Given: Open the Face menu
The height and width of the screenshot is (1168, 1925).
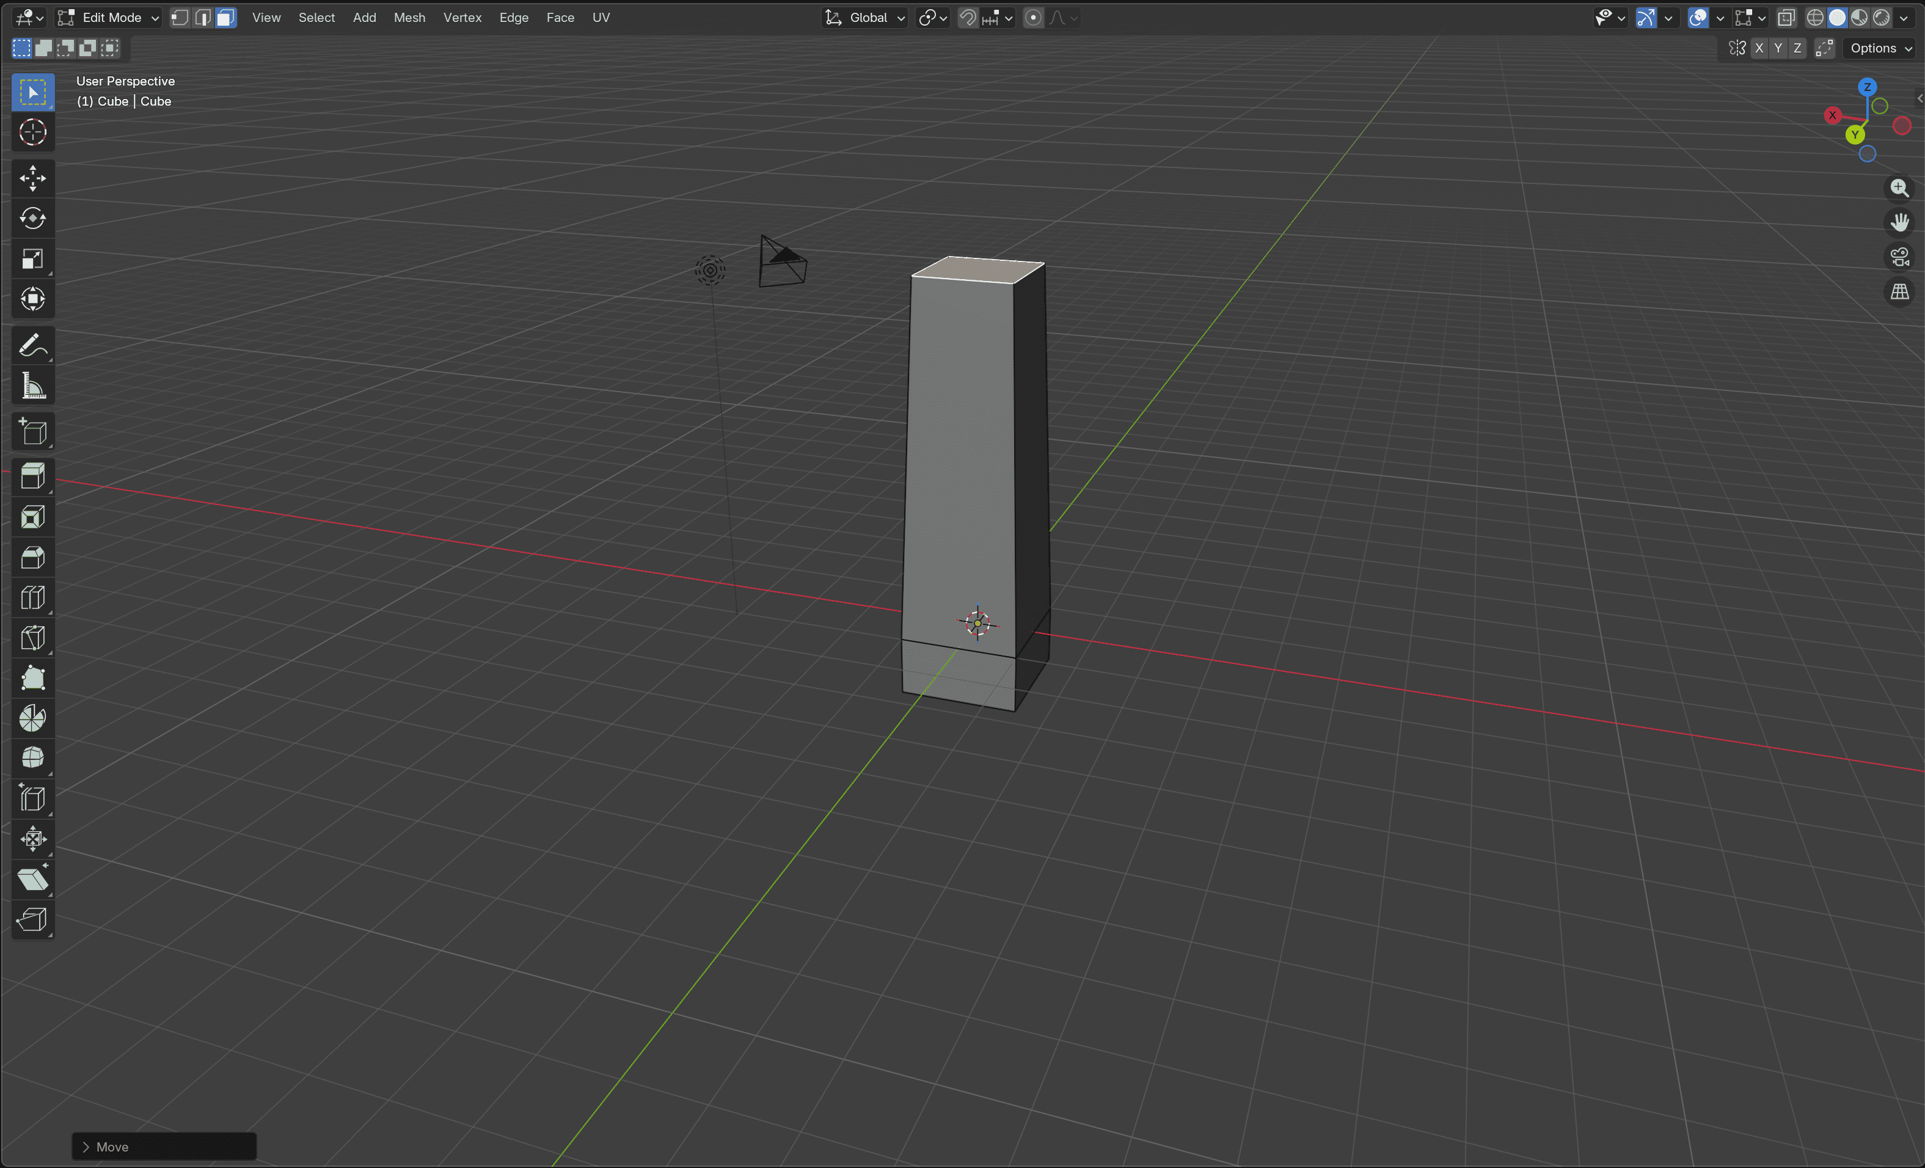Looking at the screenshot, I should (560, 17).
